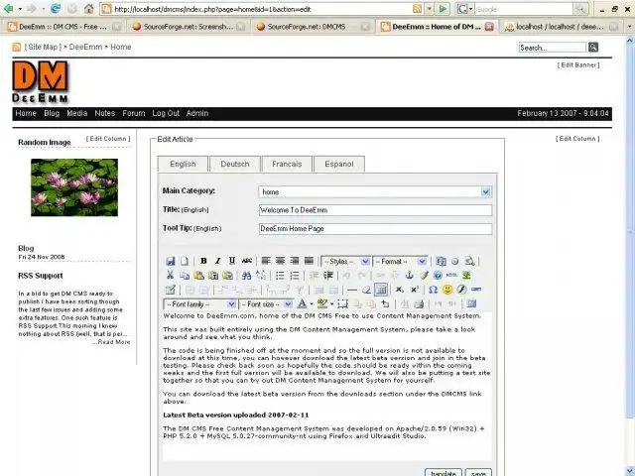This screenshot has height=476, width=635.
Task: Click Edit Column link above Random Image
Action: (108, 139)
